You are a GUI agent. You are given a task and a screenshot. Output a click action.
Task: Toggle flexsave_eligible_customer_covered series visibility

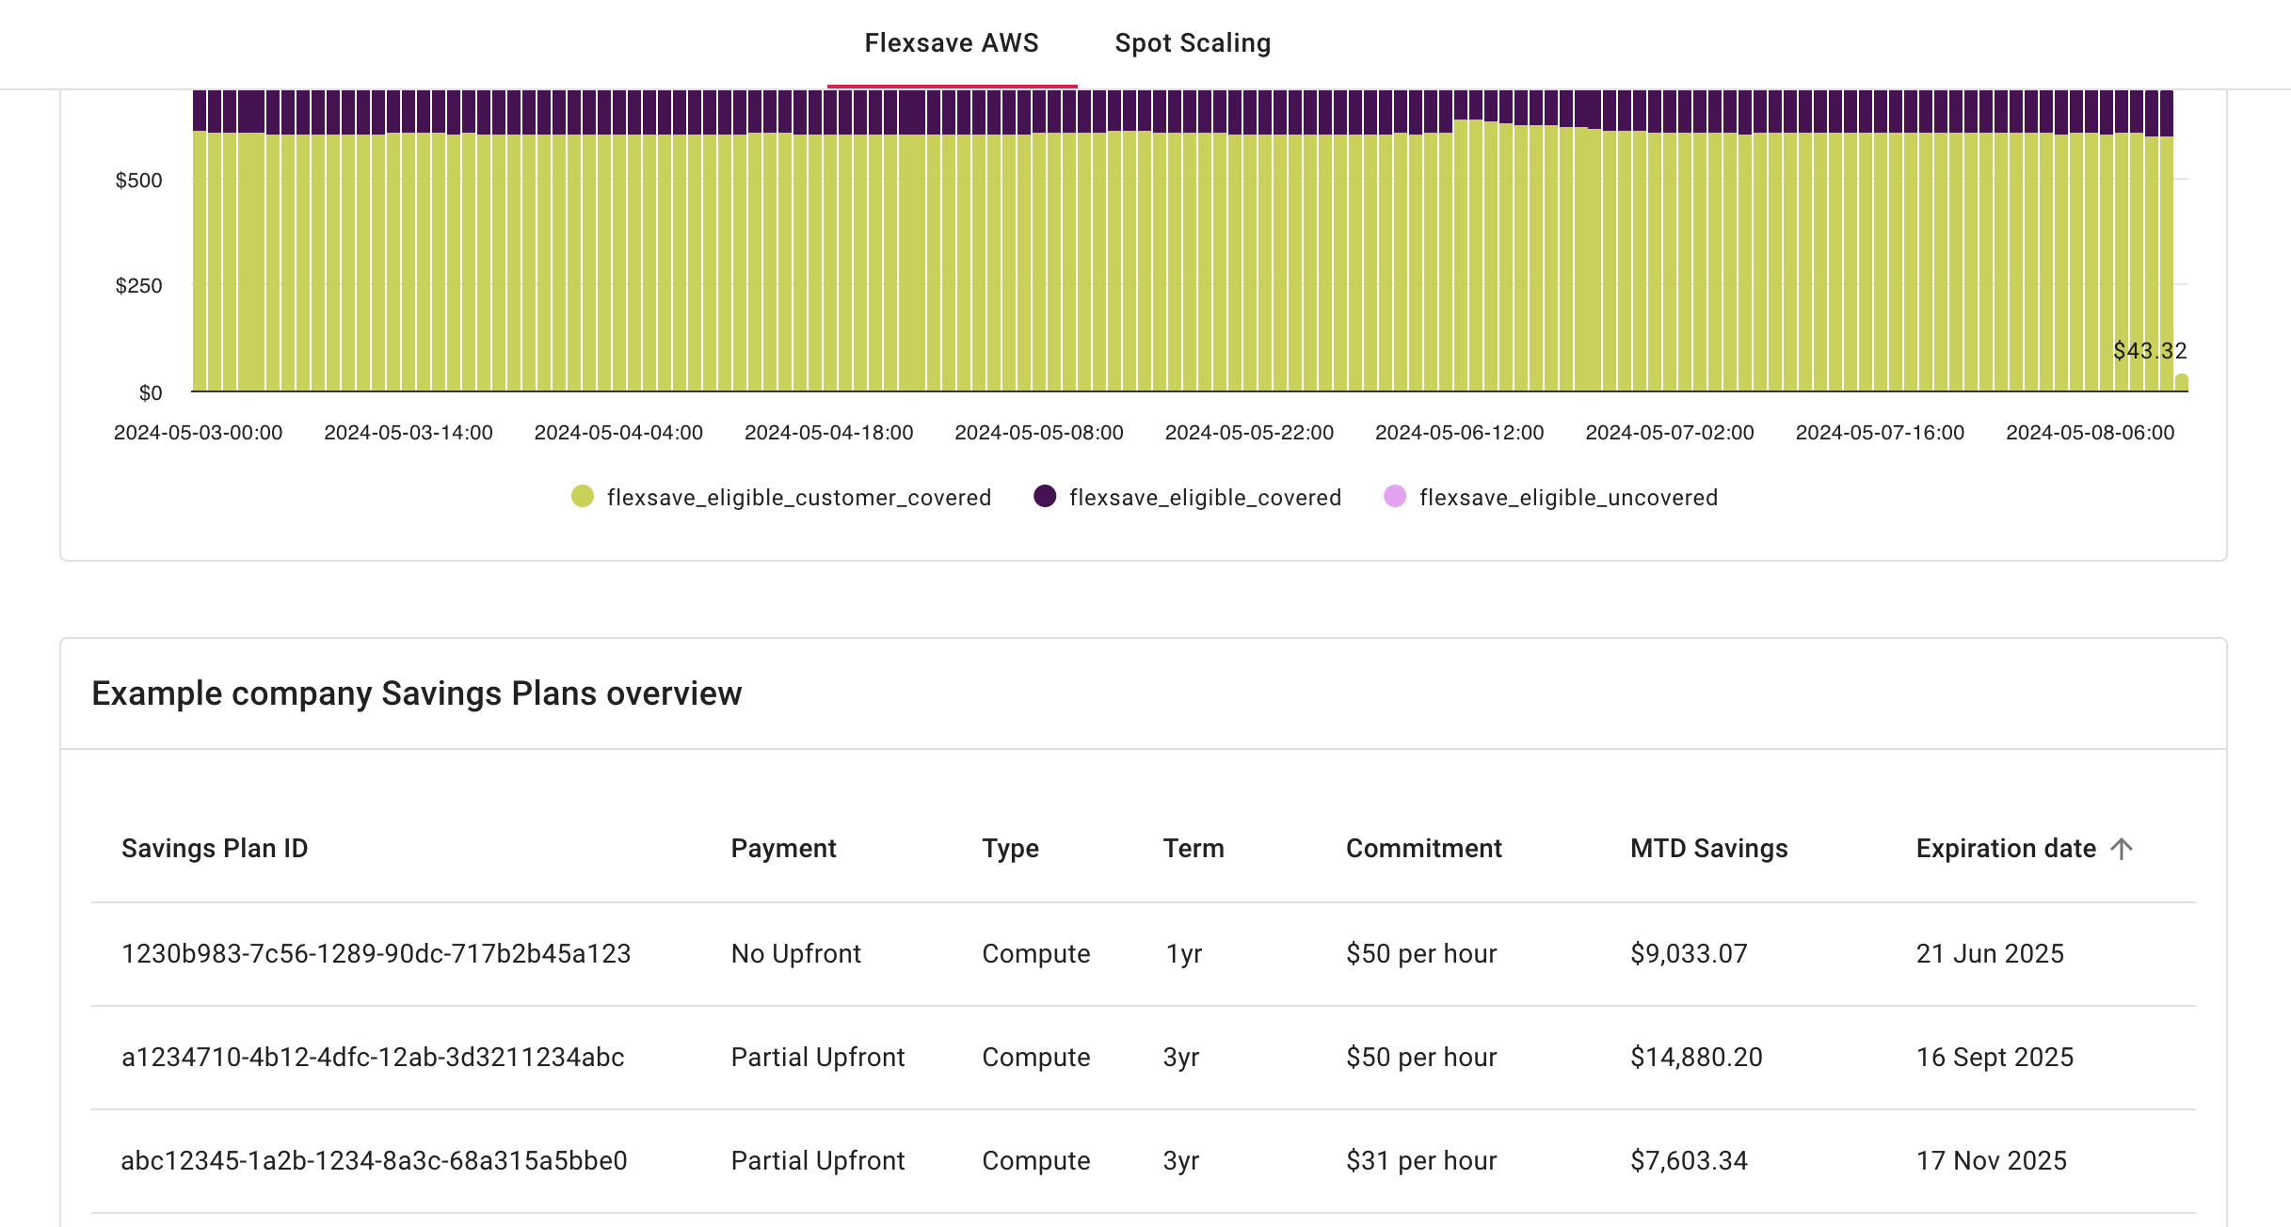[x=798, y=497]
